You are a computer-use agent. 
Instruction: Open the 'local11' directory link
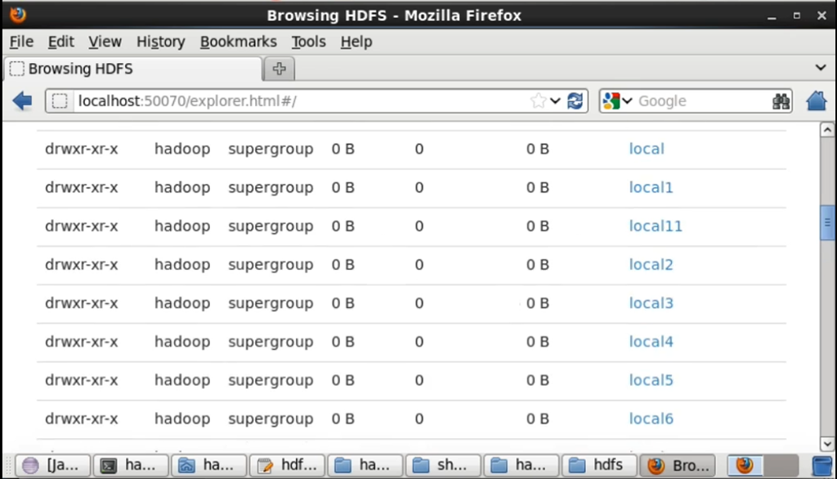point(656,226)
